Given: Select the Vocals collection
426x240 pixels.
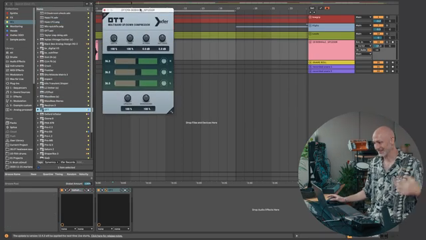Looking at the screenshot, I should click(x=13, y=31).
